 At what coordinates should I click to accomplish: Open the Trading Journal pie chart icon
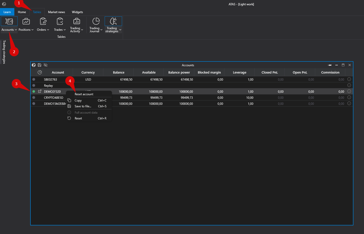pos(96,21)
